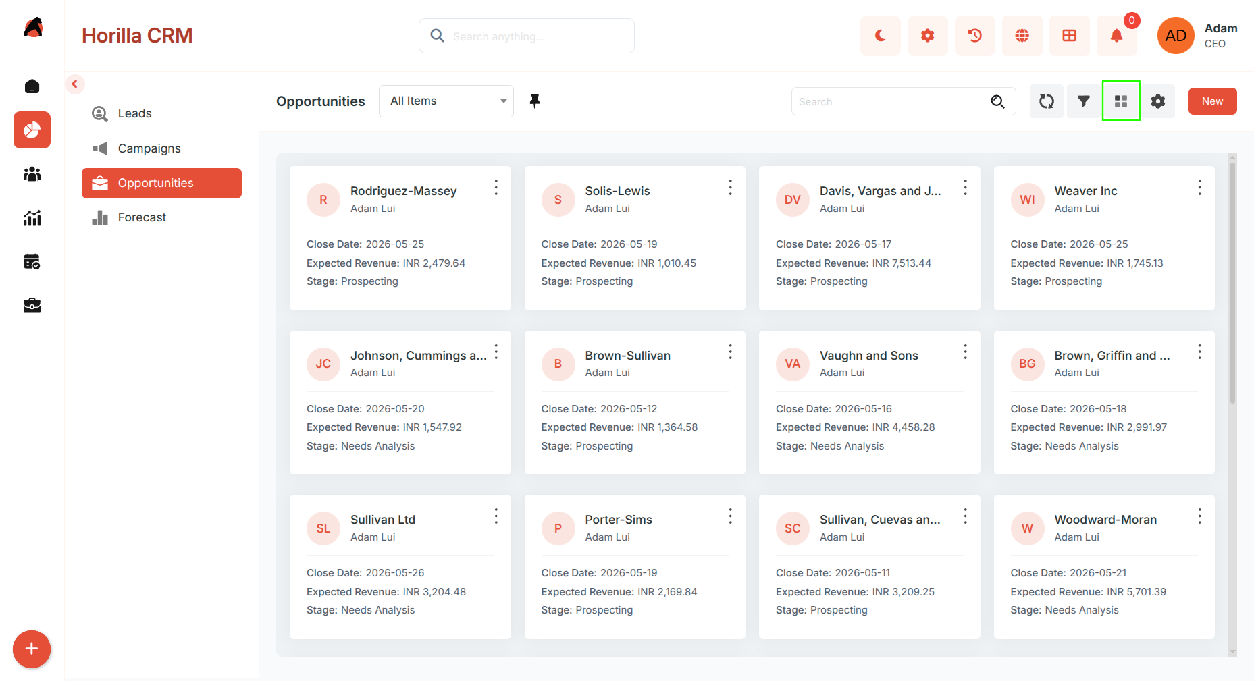Open the Weaver Inc card options menu
Image resolution: width=1254 pixels, height=681 pixels.
[1200, 188]
